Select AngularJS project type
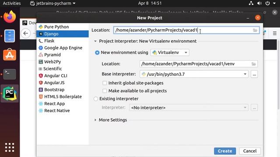Image resolution: width=280 pixels, height=157 pixels. click(x=62, y=82)
